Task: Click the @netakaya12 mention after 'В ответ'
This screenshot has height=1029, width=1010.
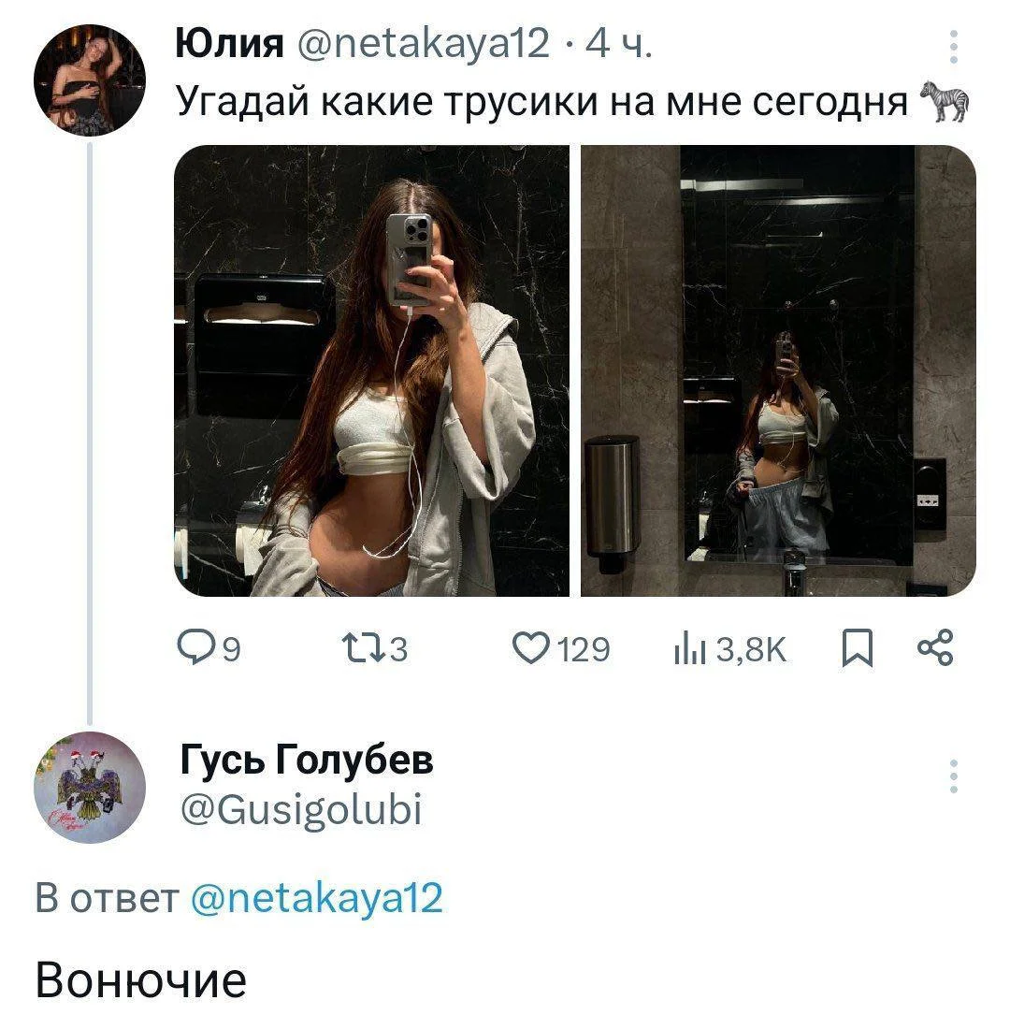Action: pyautogui.click(x=316, y=898)
